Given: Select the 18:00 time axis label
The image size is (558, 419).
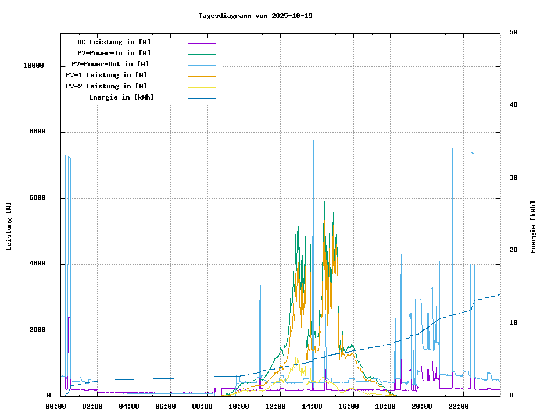Looking at the screenshot, I should pos(385,406).
